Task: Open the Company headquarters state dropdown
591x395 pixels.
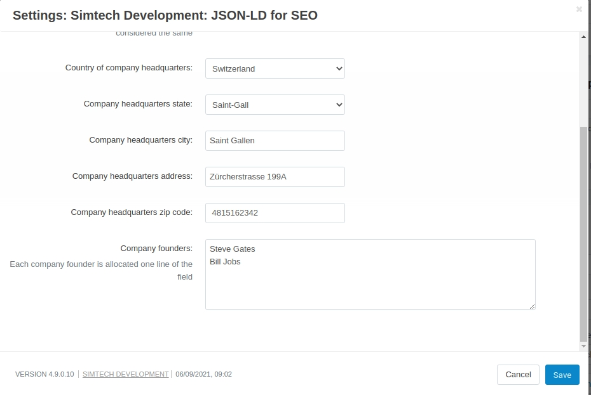Action: click(x=275, y=105)
